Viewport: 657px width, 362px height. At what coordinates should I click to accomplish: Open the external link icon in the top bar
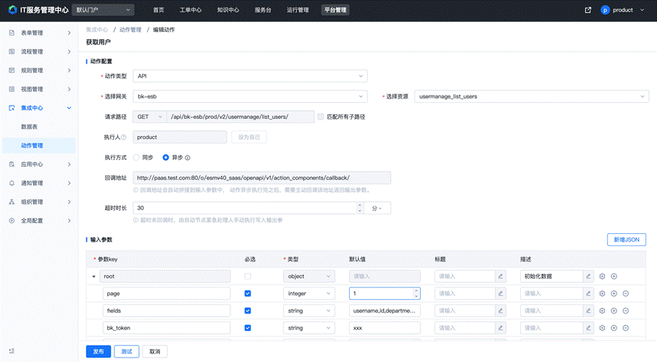(588, 10)
